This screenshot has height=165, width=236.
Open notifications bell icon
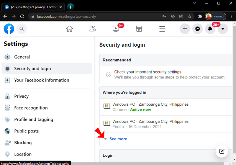pos(210,29)
